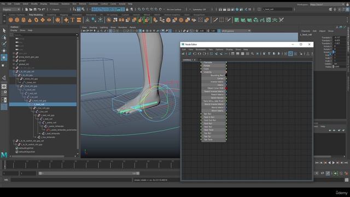Click the playback range slider bar
The width and height of the screenshot is (350, 197).
pos(89,173)
